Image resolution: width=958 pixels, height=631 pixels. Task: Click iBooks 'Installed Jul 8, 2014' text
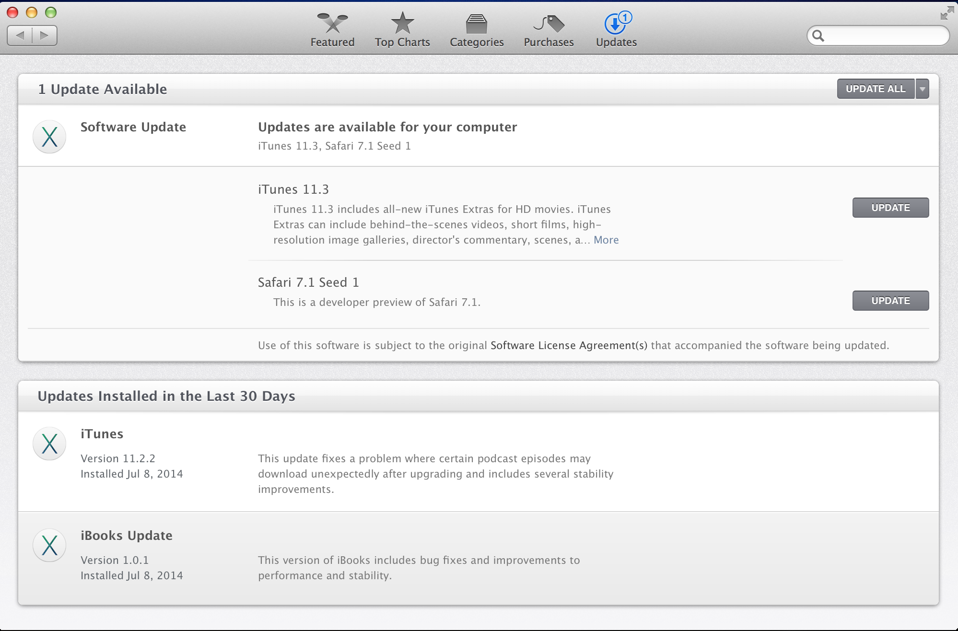(x=132, y=575)
